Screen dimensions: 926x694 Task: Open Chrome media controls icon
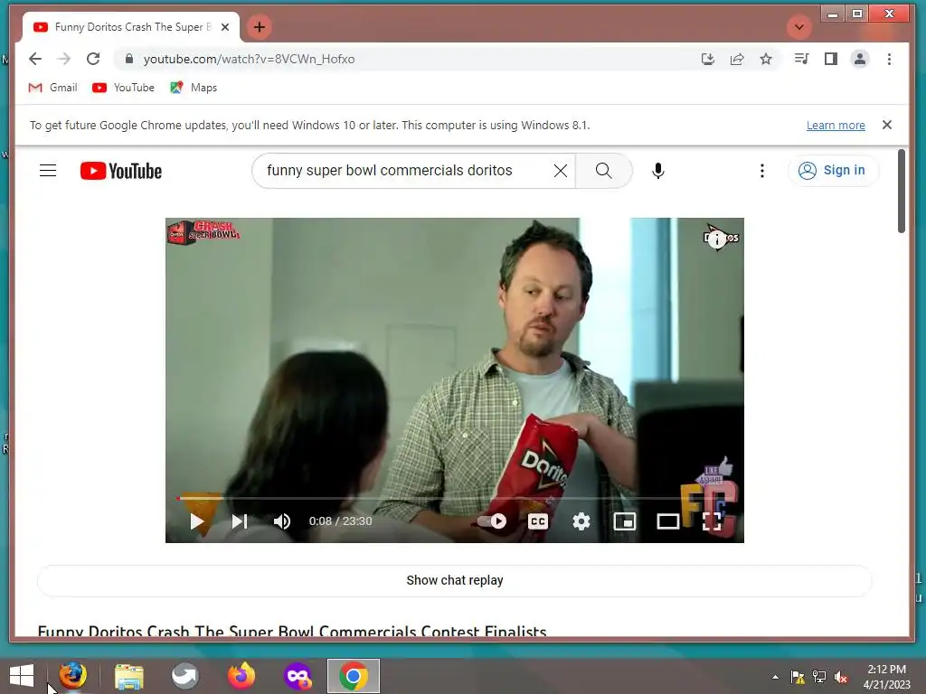click(801, 59)
